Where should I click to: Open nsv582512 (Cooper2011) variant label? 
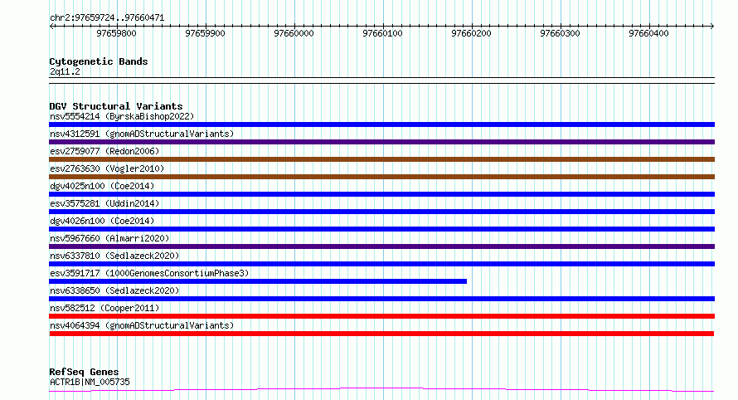click(104, 308)
